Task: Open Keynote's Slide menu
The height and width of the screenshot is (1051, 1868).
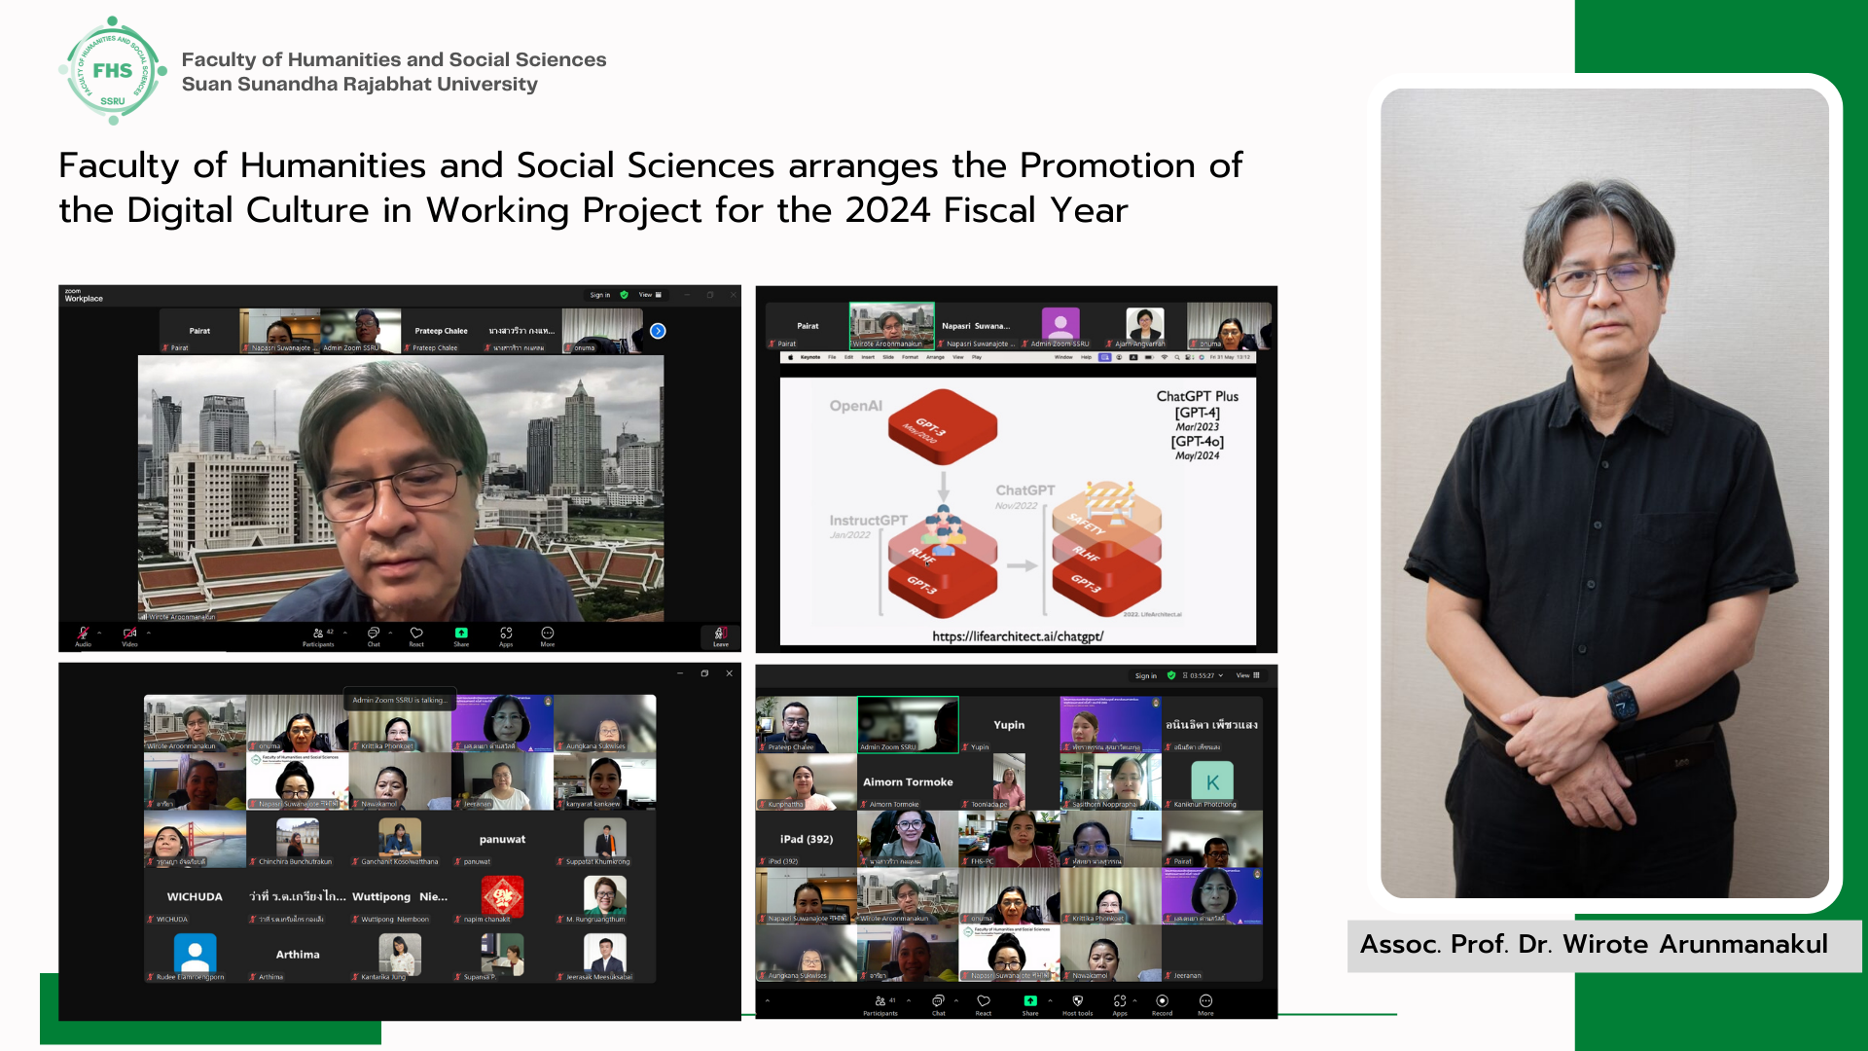Action: [888, 357]
